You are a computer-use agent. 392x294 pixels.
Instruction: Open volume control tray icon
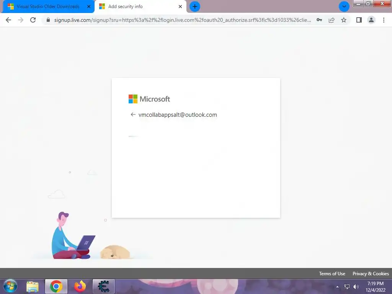[x=356, y=287]
